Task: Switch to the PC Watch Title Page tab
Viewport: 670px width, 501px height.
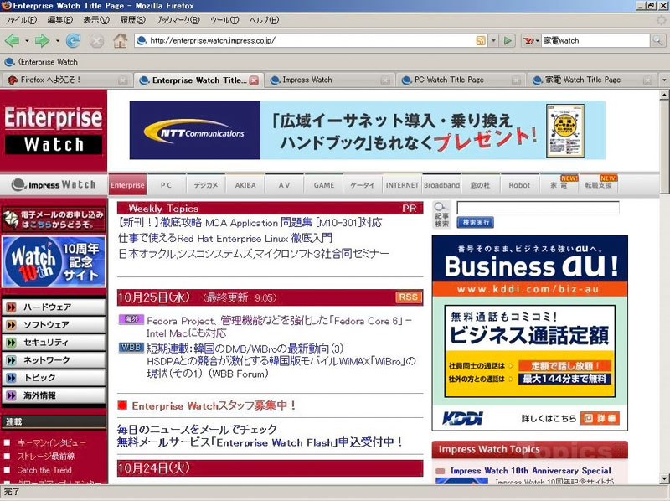Action: pyautogui.click(x=461, y=80)
